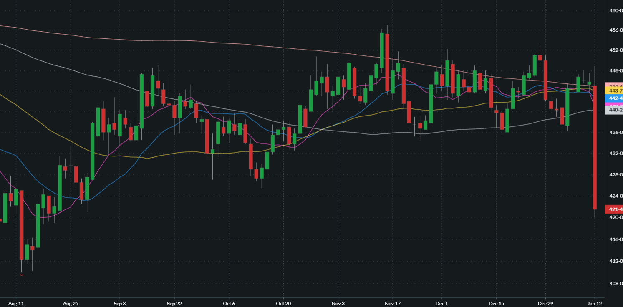Select the Aug 25 date on time axis
Screen dimensions: 623x307
(x=70, y=303)
